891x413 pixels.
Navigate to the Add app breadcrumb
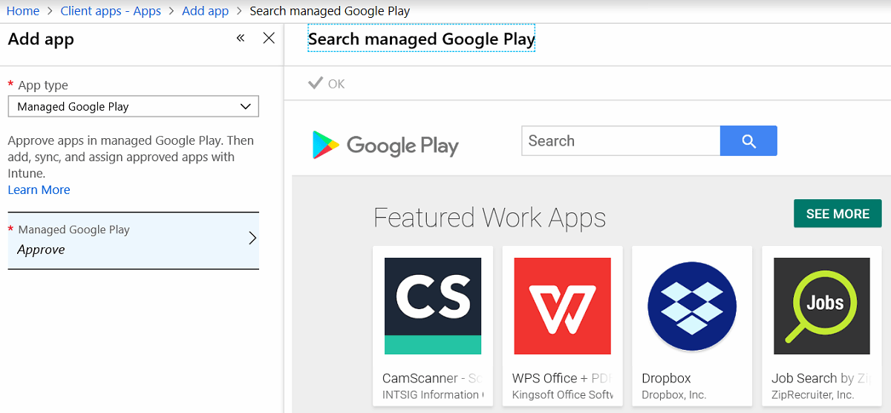point(205,11)
